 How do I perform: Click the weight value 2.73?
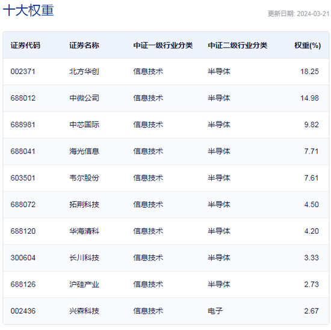pyautogui.click(x=311, y=284)
